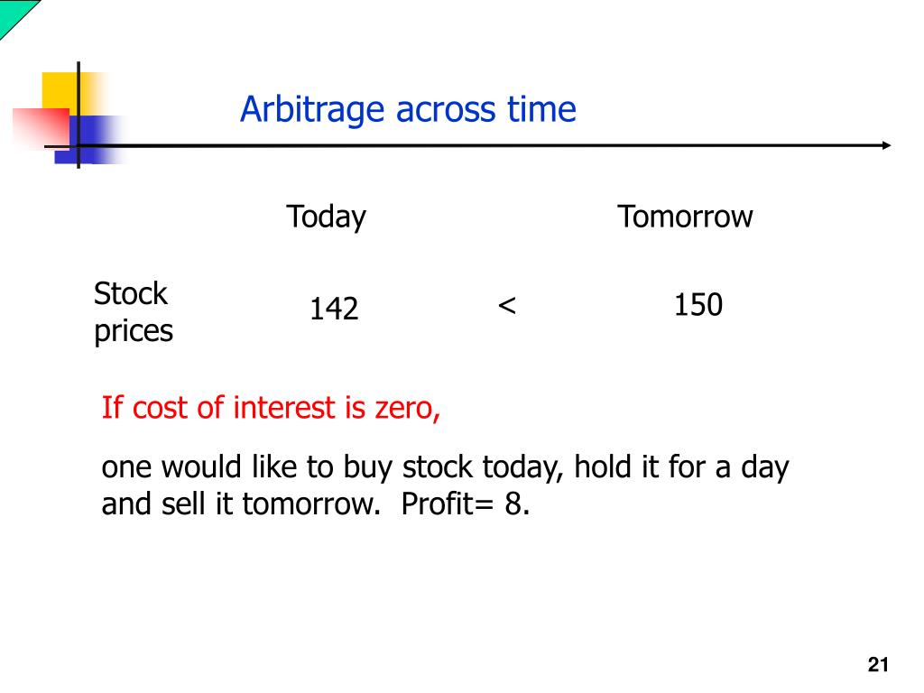Click the slide number 21

[878, 664]
